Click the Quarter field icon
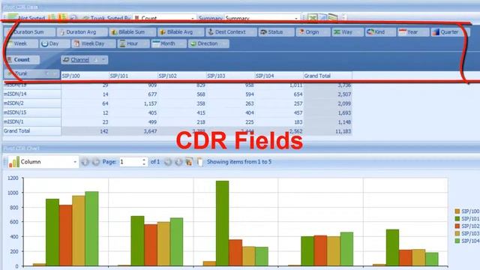This screenshot has width=480, height=270. [436, 31]
